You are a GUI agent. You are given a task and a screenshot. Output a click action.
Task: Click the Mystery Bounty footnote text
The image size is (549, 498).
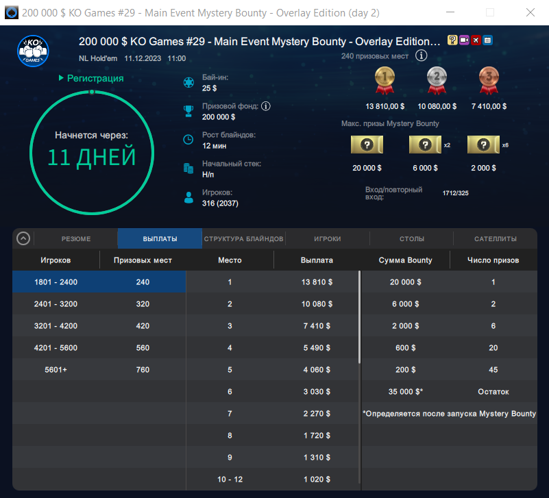coord(449,414)
